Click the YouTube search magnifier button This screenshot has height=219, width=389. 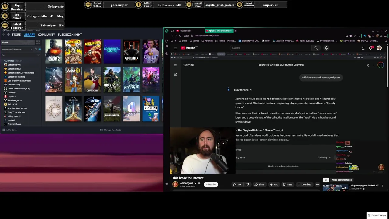[x=316, y=48]
